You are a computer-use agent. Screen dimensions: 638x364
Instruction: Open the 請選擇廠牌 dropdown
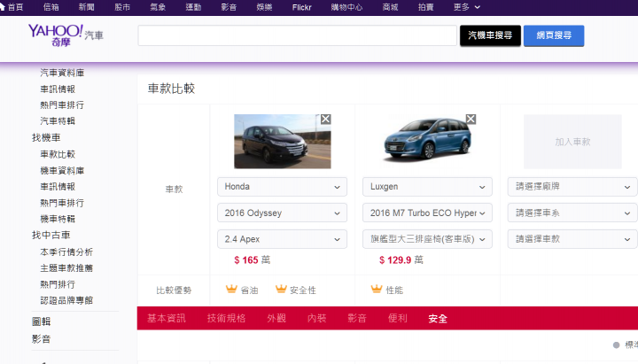(572, 187)
